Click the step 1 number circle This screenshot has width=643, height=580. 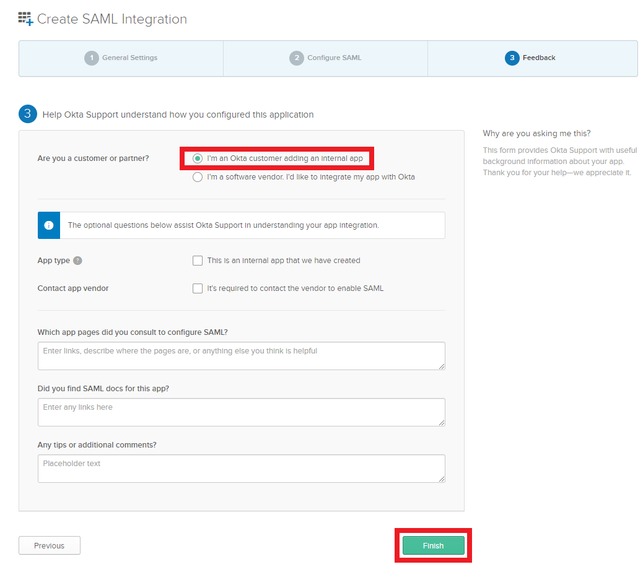pos(92,58)
